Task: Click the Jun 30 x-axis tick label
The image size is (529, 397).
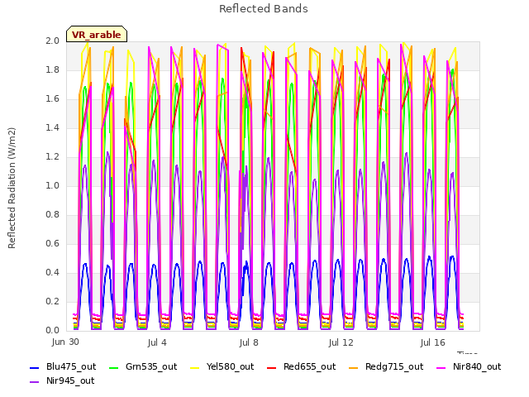Action: click(x=65, y=342)
